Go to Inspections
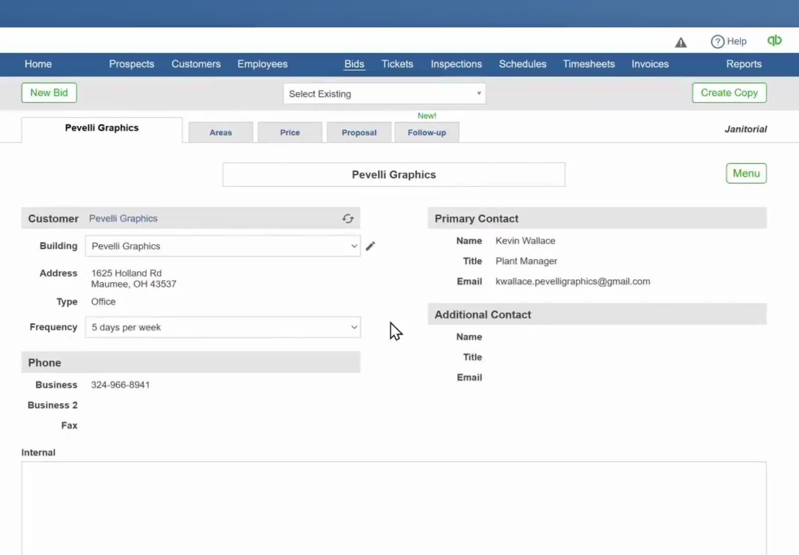799x555 pixels. [x=456, y=64]
